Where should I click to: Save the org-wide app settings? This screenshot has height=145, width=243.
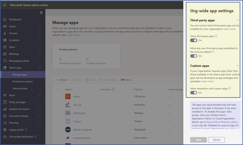click(198, 140)
